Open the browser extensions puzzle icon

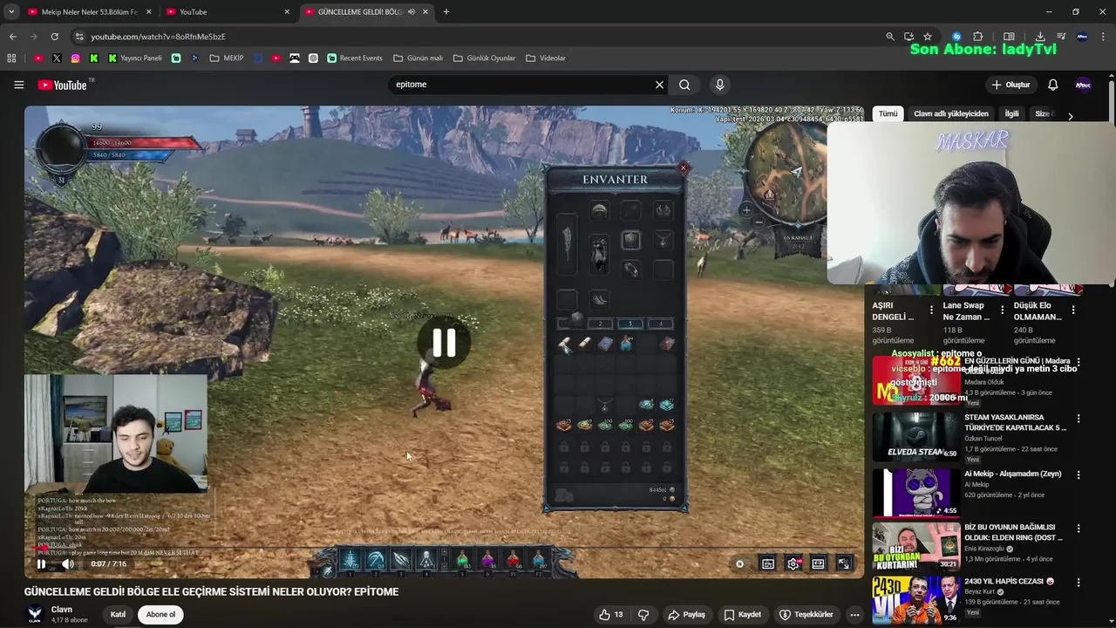[977, 37]
